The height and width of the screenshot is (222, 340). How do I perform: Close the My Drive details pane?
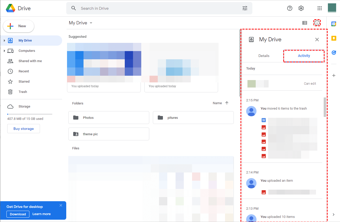(x=317, y=40)
